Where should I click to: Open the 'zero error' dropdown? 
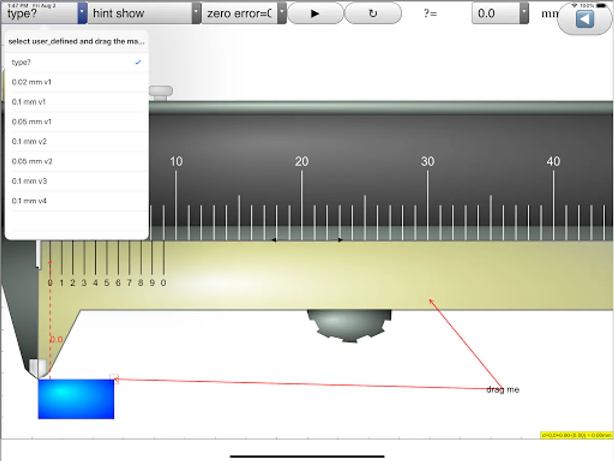pos(244,13)
